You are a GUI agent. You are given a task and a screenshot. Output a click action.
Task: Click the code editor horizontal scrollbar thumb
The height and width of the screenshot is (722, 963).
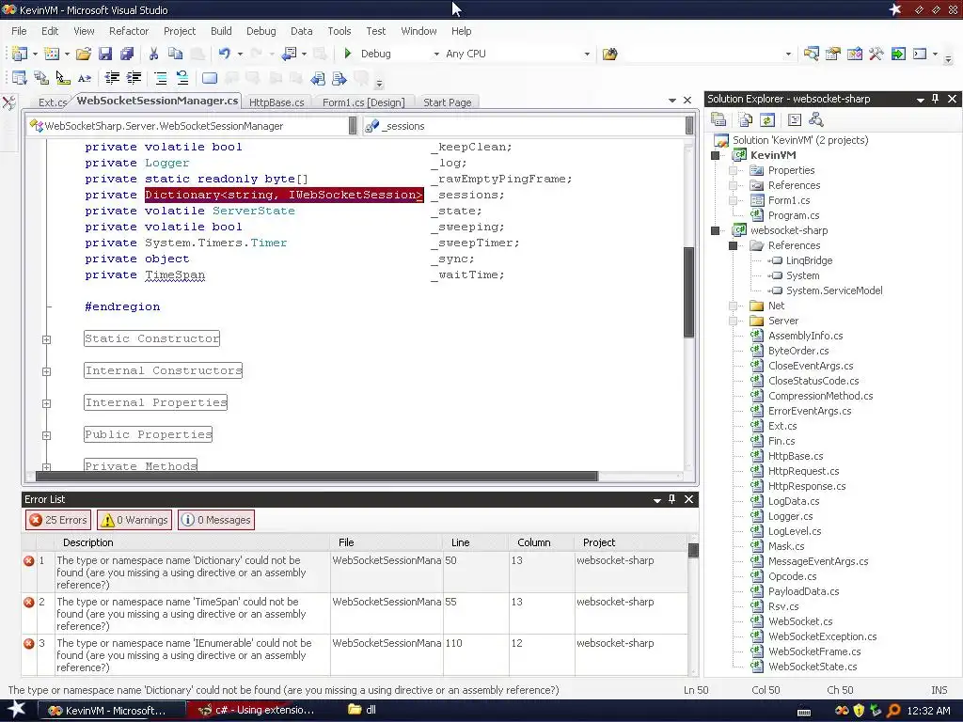[x=316, y=476]
